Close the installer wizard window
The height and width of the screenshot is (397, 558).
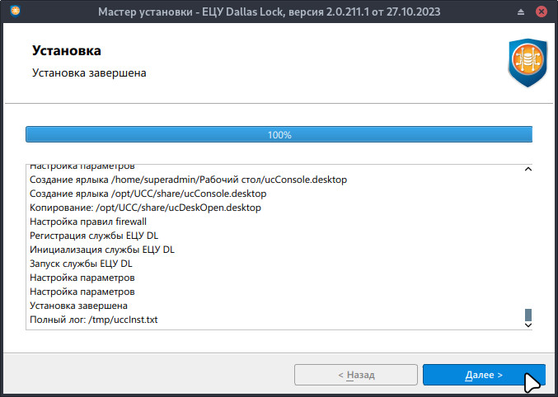[x=543, y=12]
